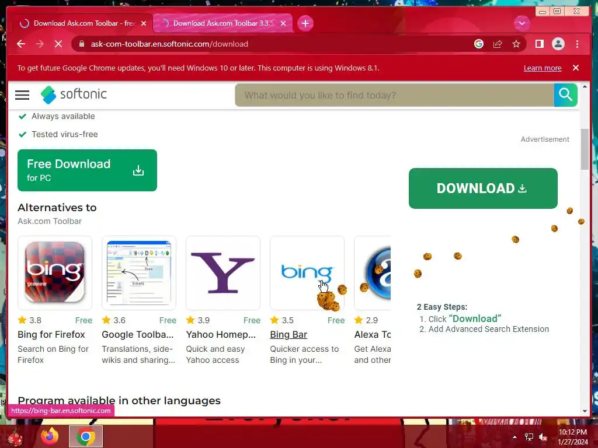Click the page vertical scrollbar thumb
This screenshot has width=598, height=448.
(585, 149)
